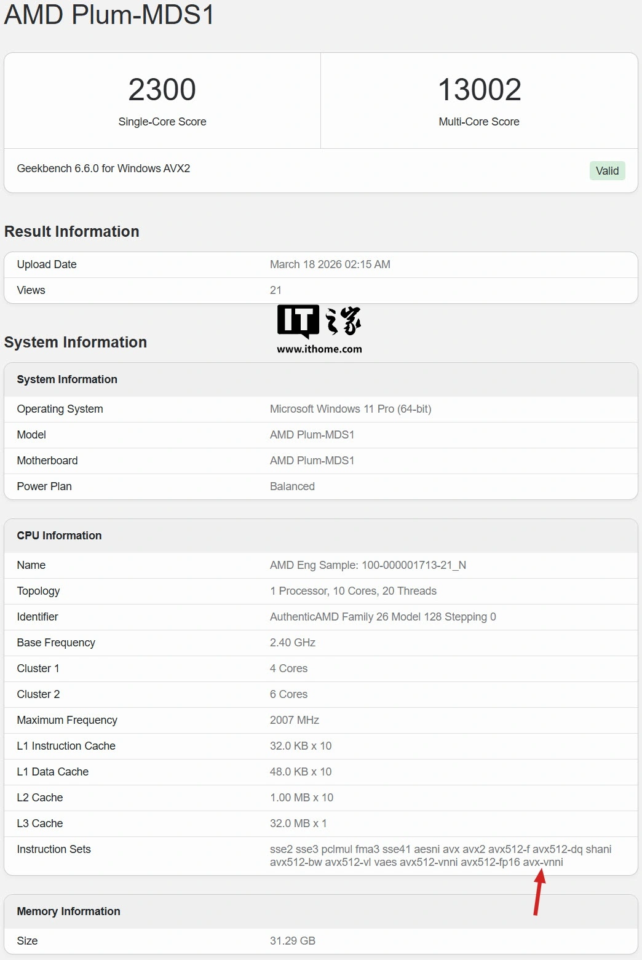Click the AMD Plum-MDS1 page title
Screen dimensions: 642x960
[x=109, y=15]
